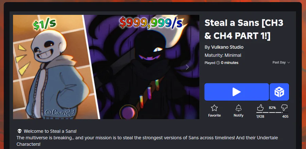Click the Notify bell icon

(x=238, y=108)
